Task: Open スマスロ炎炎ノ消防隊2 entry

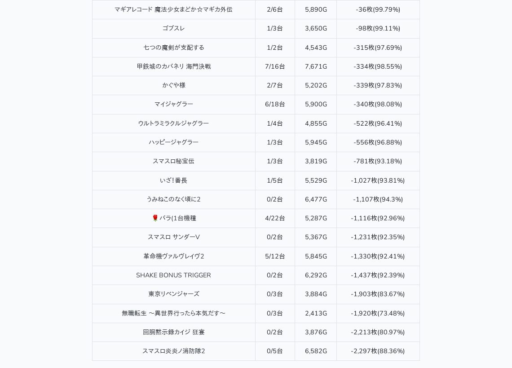Action: point(173,351)
